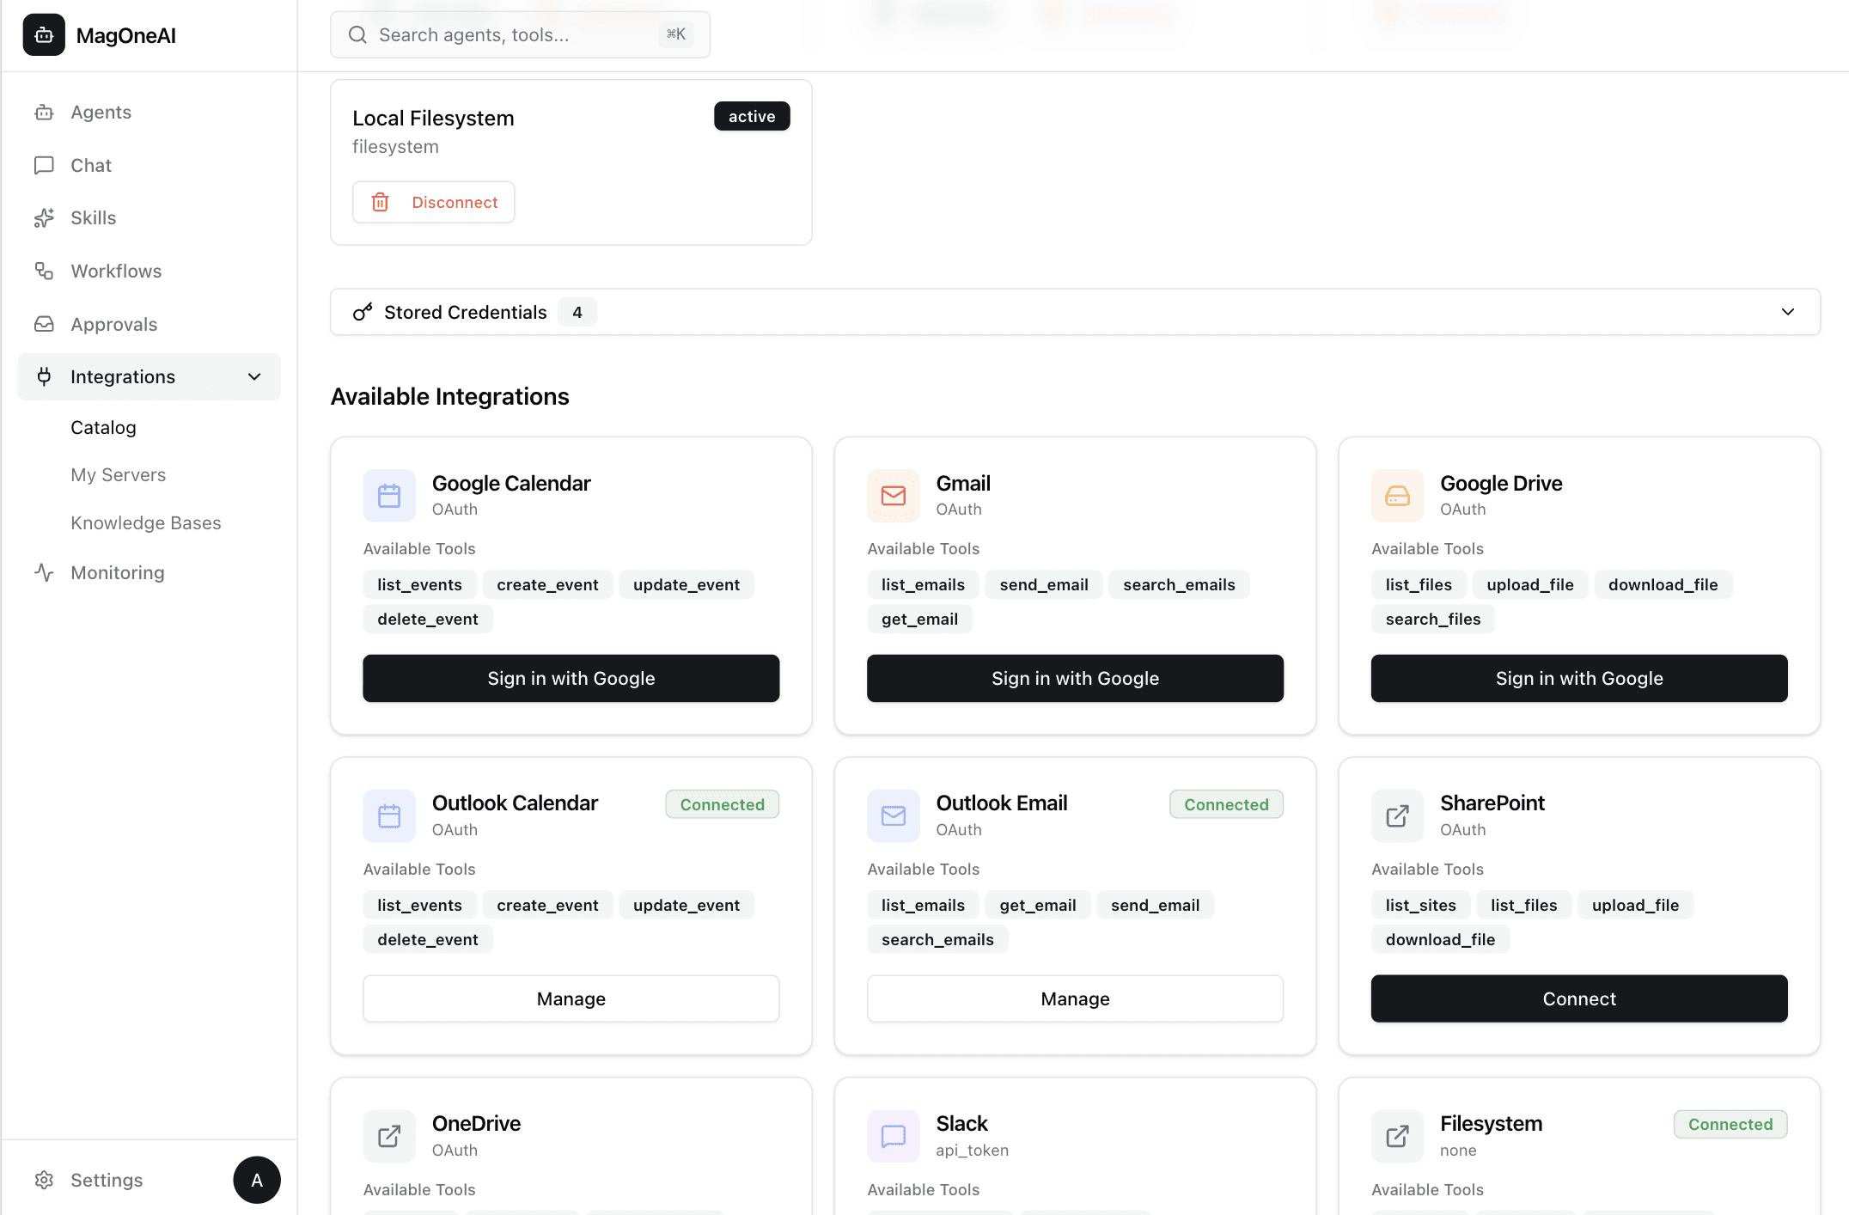Manage the Outlook Calendar integration
The height and width of the screenshot is (1215, 1849).
tap(571, 998)
